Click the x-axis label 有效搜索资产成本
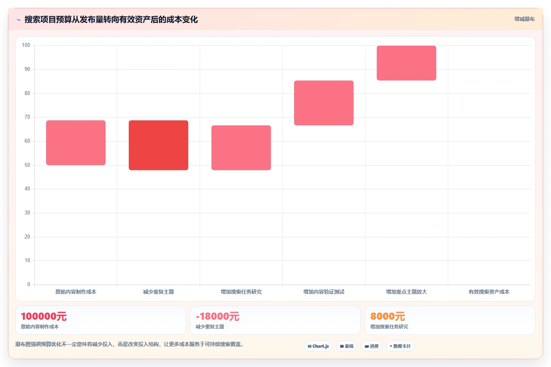551x367 pixels. [x=489, y=292]
